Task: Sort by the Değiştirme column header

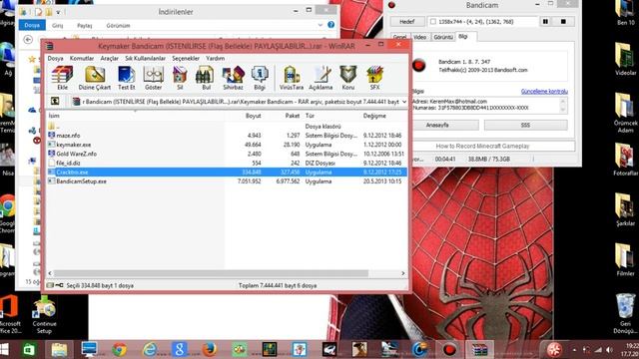Action: 374,116
